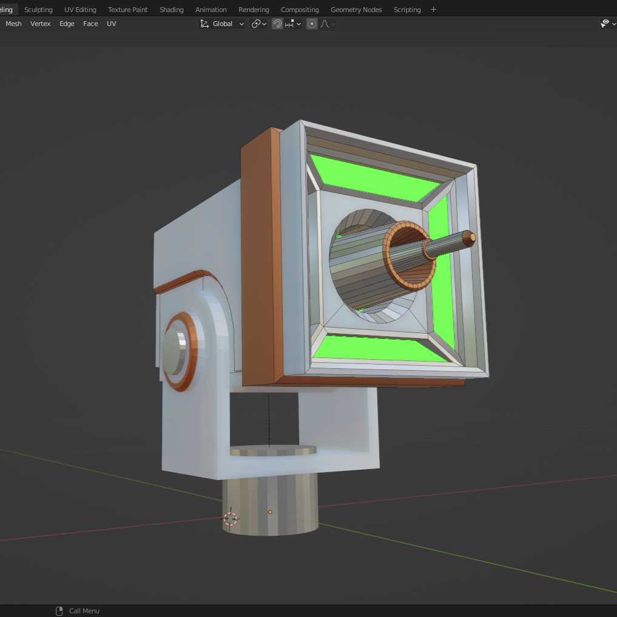Enable snapping with the magnet toggle
Image resolution: width=617 pixels, height=617 pixels.
pos(277,24)
